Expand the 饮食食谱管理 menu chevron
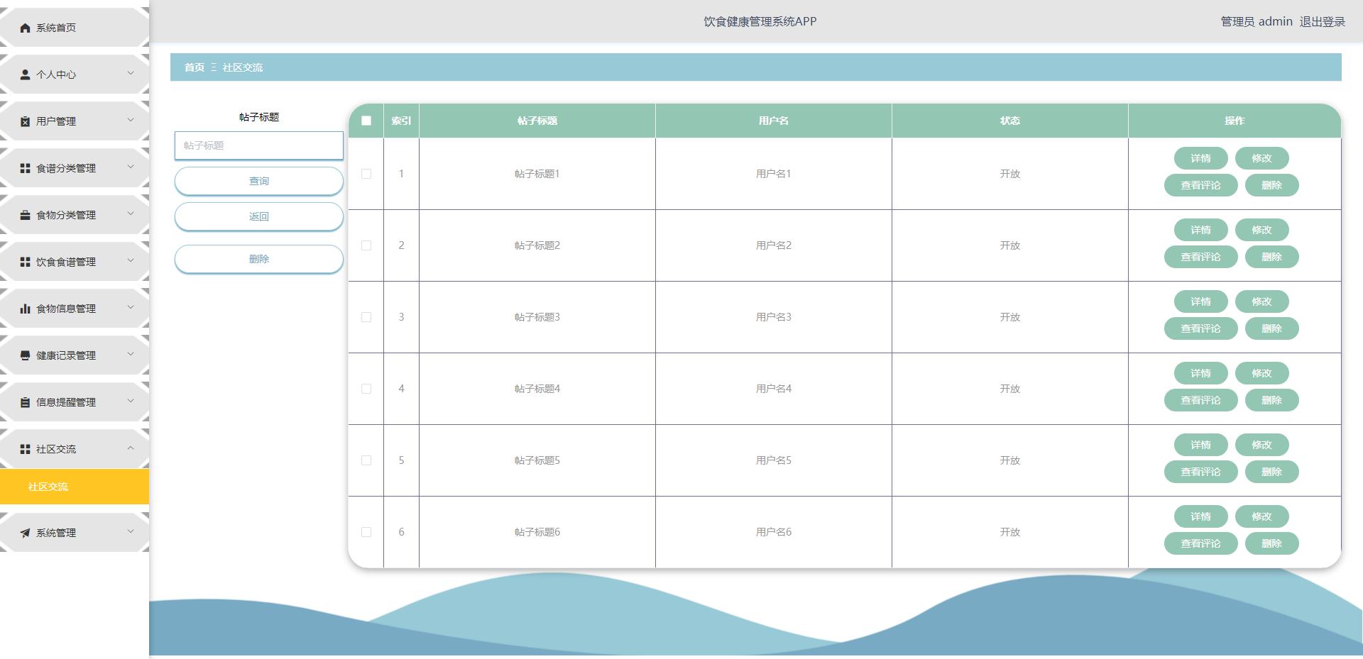The height and width of the screenshot is (659, 1363). (x=131, y=260)
